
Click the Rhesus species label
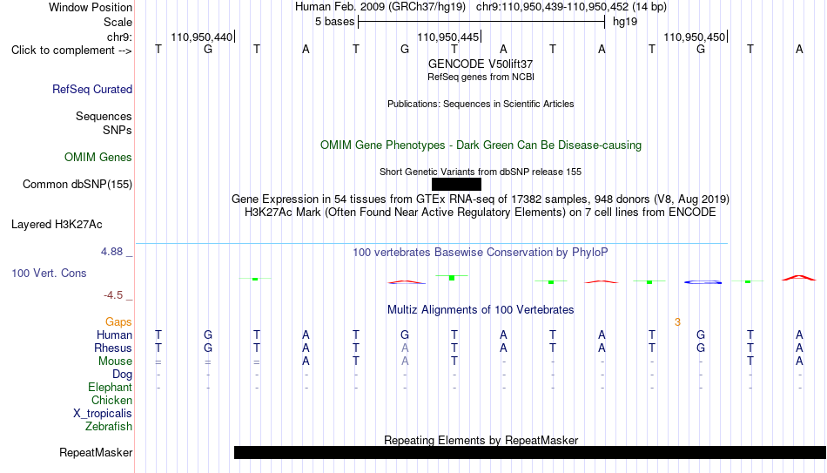(x=113, y=348)
